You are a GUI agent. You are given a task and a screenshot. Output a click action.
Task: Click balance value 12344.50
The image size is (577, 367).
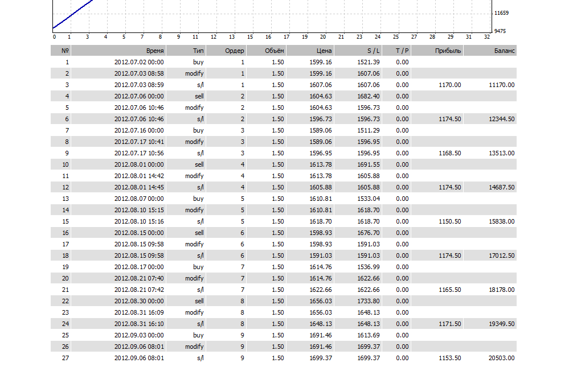[502, 119]
